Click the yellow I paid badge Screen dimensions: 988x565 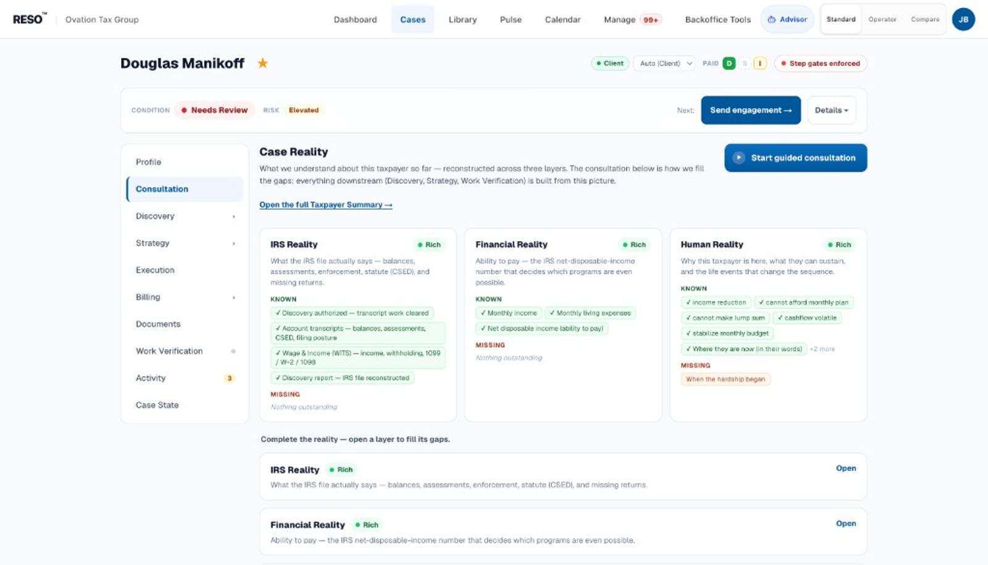pyautogui.click(x=760, y=63)
